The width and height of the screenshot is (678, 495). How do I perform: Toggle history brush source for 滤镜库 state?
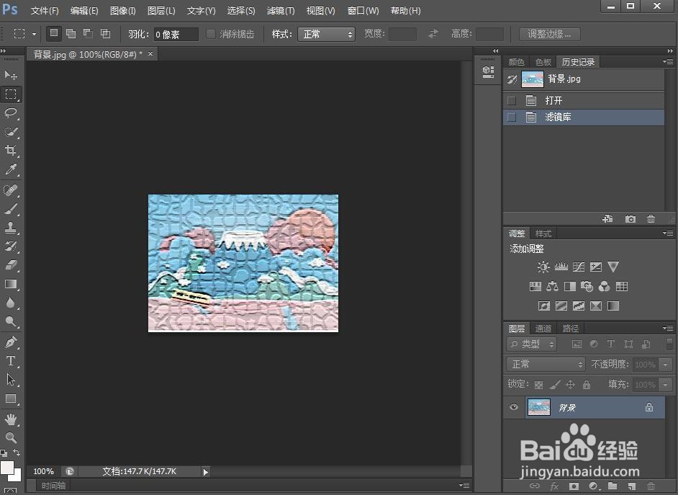click(x=512, y=117)
